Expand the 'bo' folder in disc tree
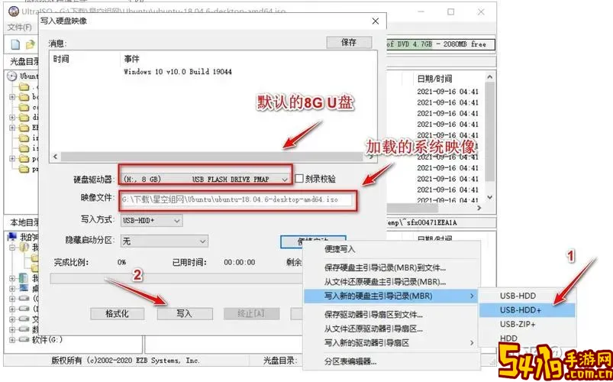 [x=12, y=97]
